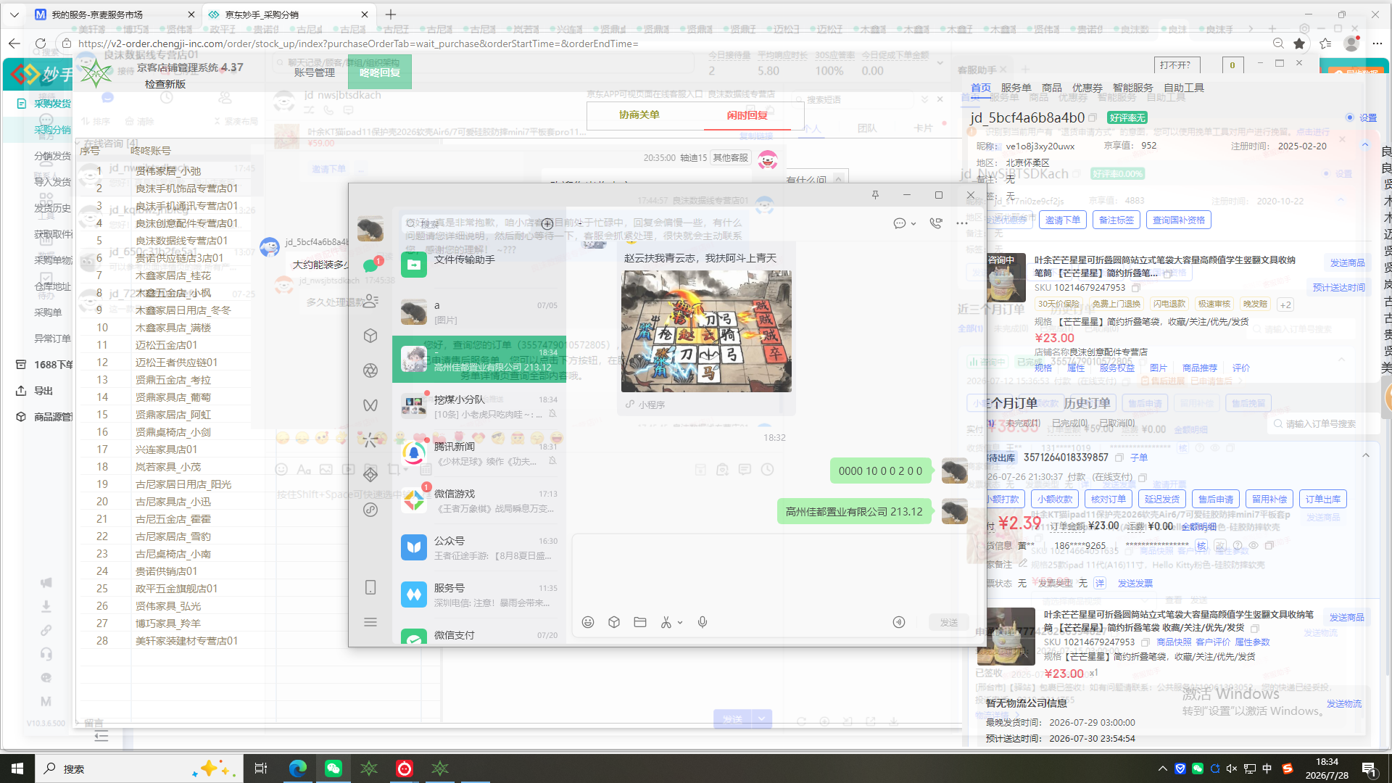Open Microsoft Edge from the taskbar

(x=298, y=768)
